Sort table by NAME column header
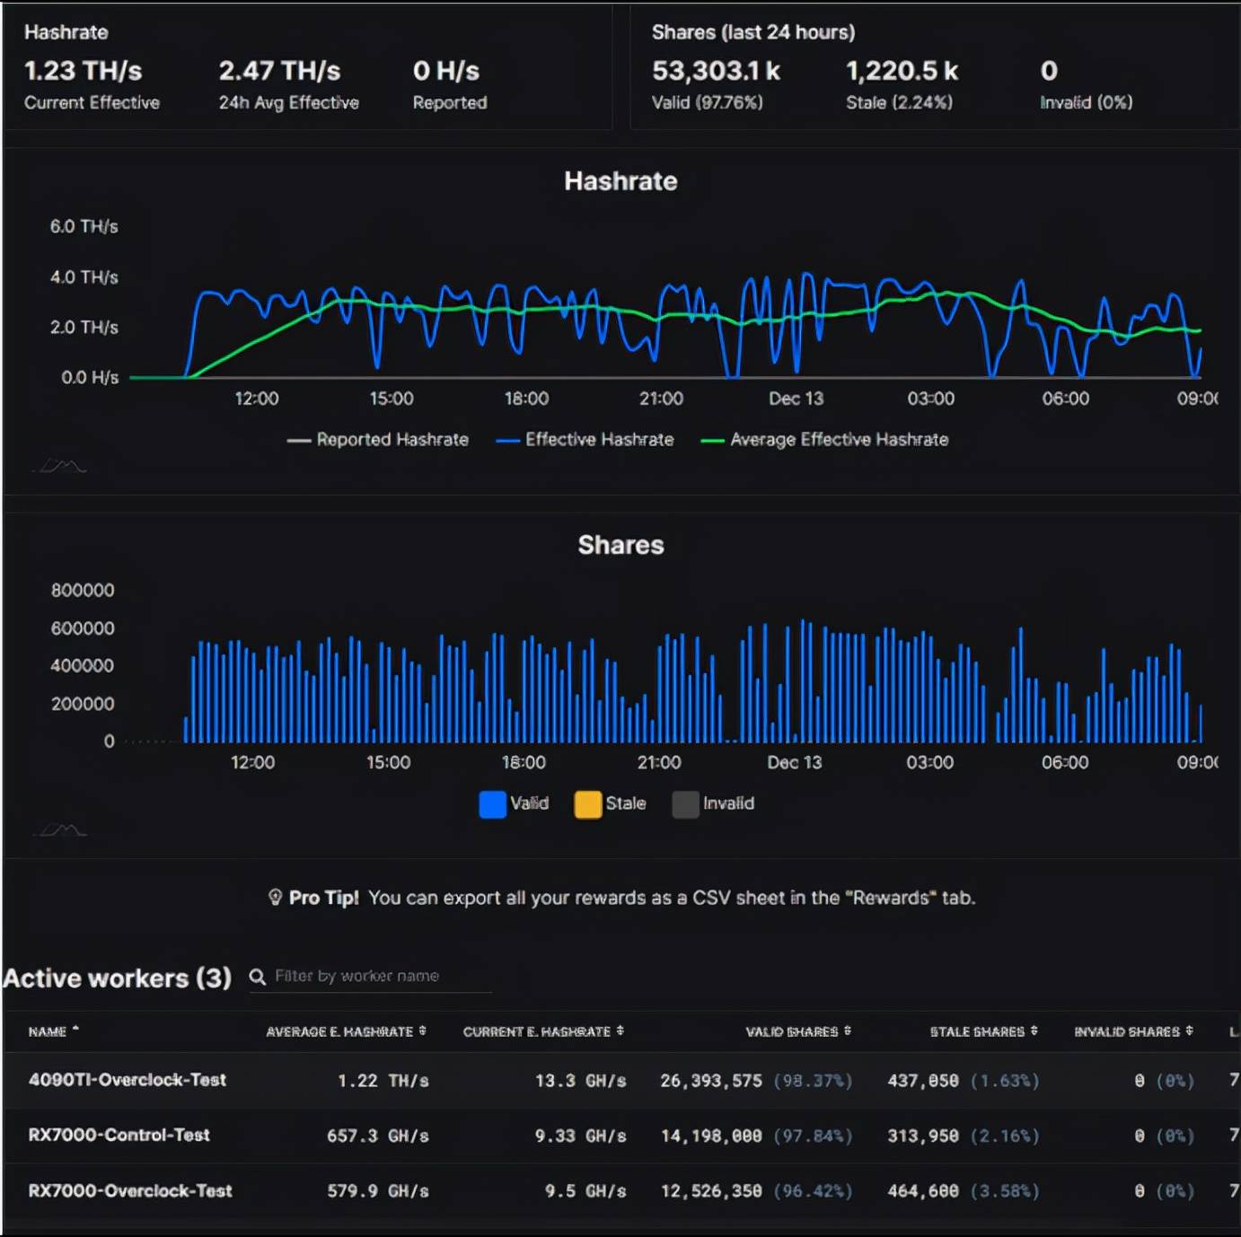The image size is (1241, 1237). pos(47,1031)
